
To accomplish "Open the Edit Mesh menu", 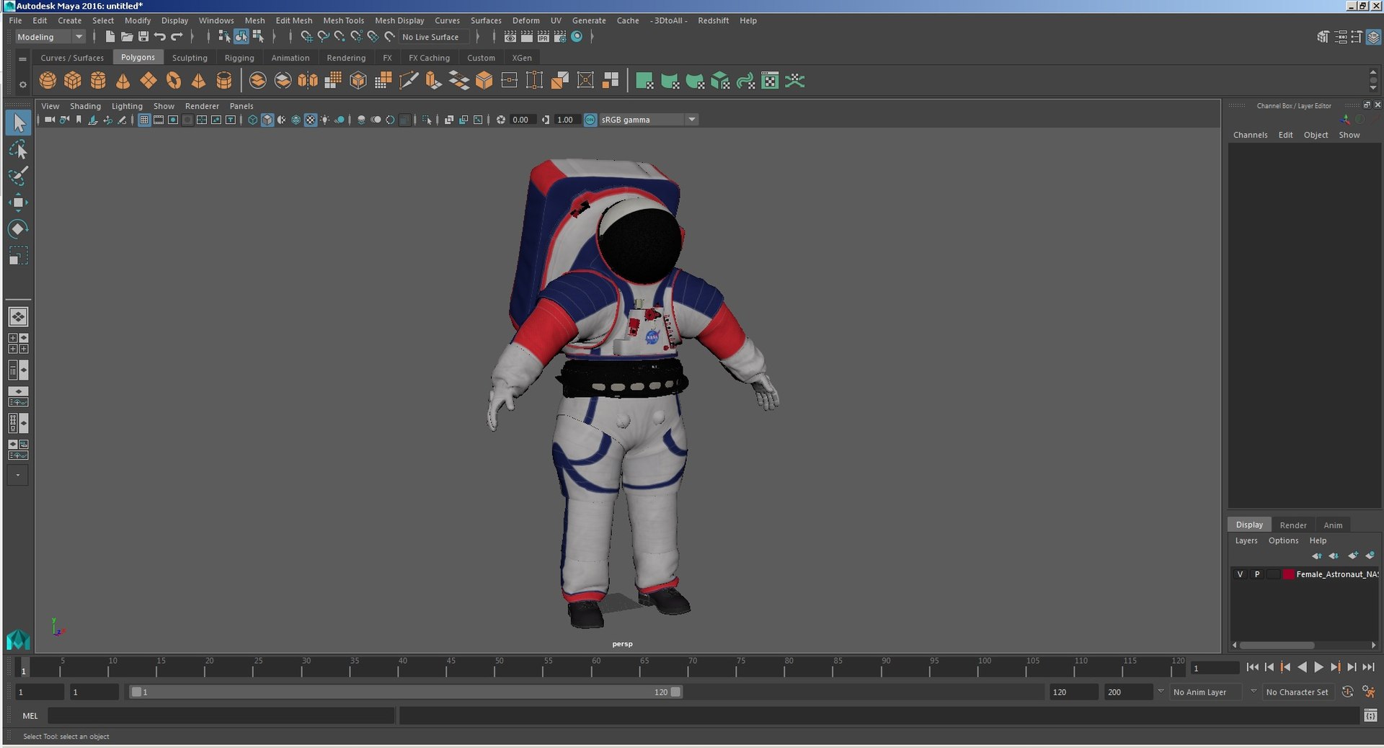I will point(293,20).
